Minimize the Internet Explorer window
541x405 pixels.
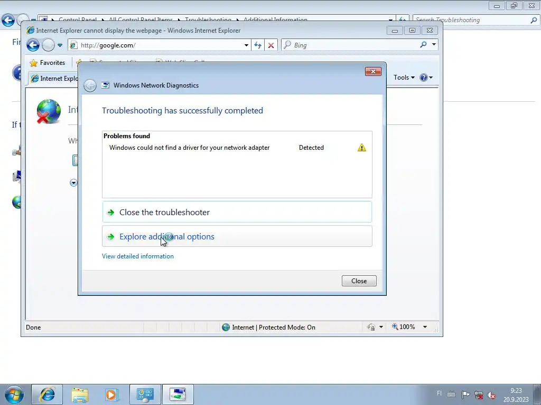click(395, 30)
